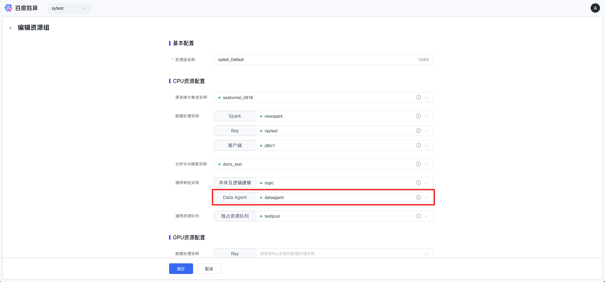605x282 pixels.
Task: Click the 通用资源队列 label
Action: [x=187, y=216]
